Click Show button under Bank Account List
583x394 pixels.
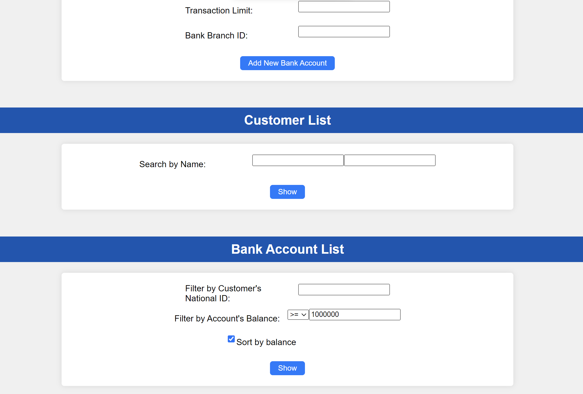tap(287, 368)
